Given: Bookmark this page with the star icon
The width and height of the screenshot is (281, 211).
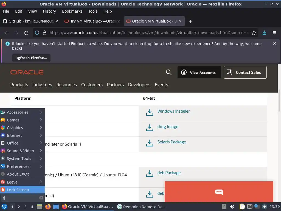Looking at the screenshot, I should 254,33.
